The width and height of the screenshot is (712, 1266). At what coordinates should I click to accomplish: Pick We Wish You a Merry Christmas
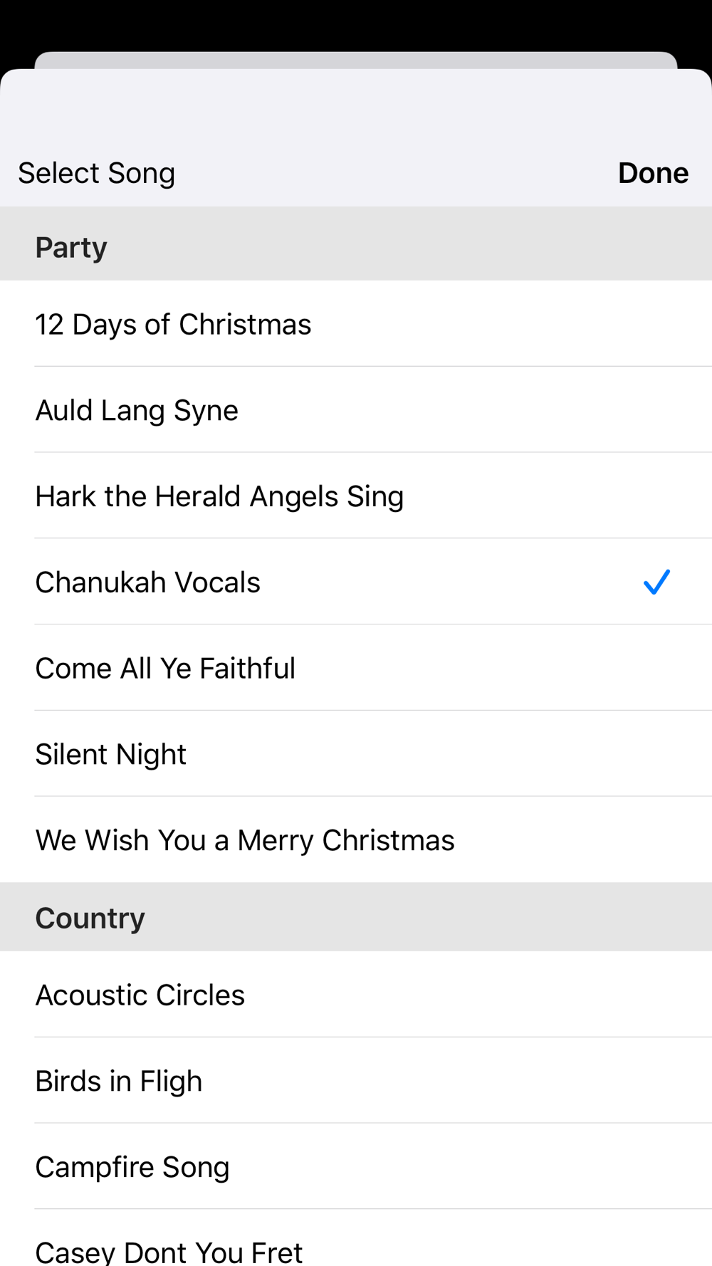(245, 841)
